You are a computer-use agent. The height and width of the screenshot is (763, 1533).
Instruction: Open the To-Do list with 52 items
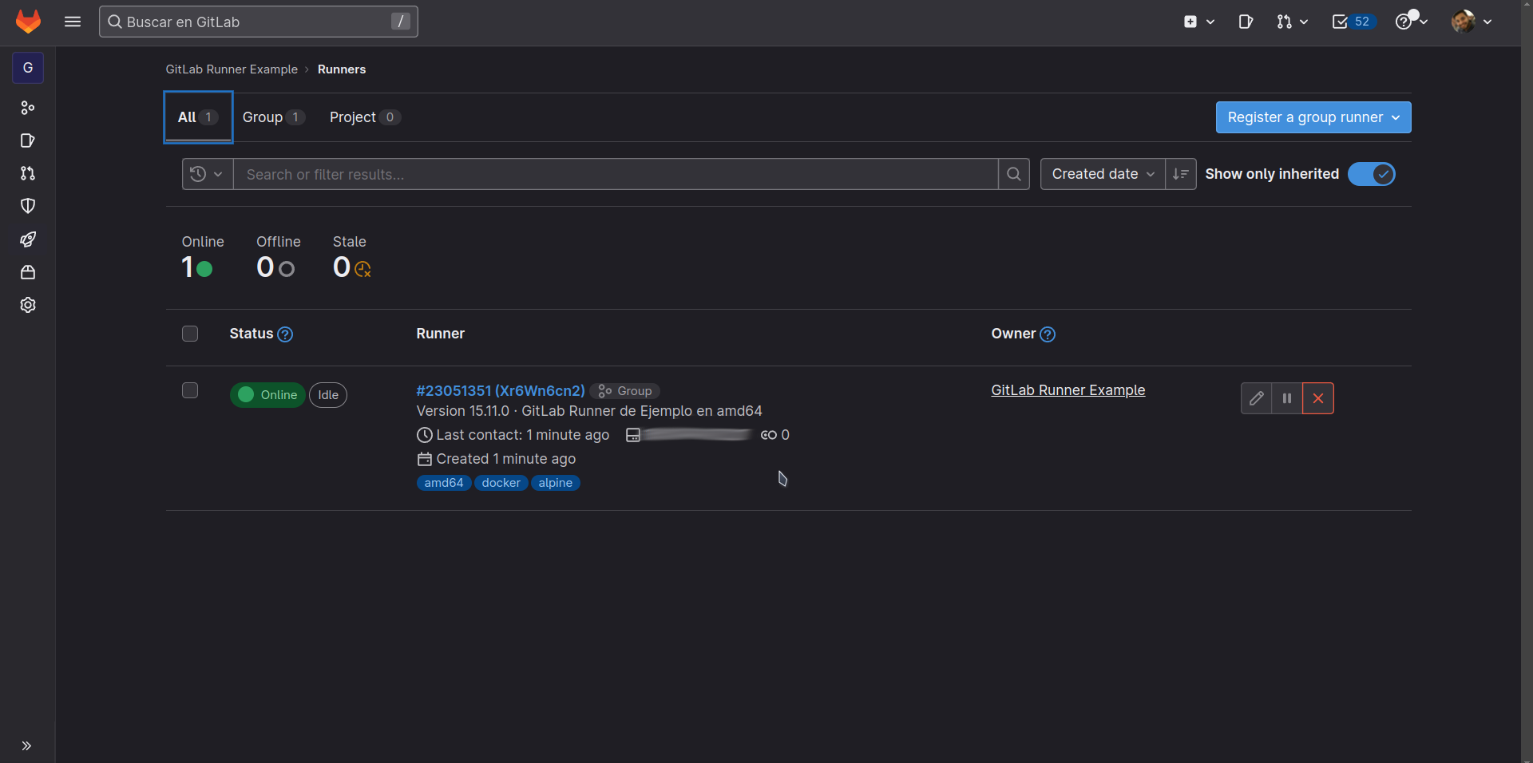(x=1353, y=22)
